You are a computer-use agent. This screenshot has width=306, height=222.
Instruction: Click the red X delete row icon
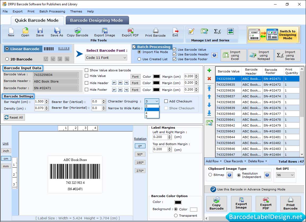click(209, 79)
